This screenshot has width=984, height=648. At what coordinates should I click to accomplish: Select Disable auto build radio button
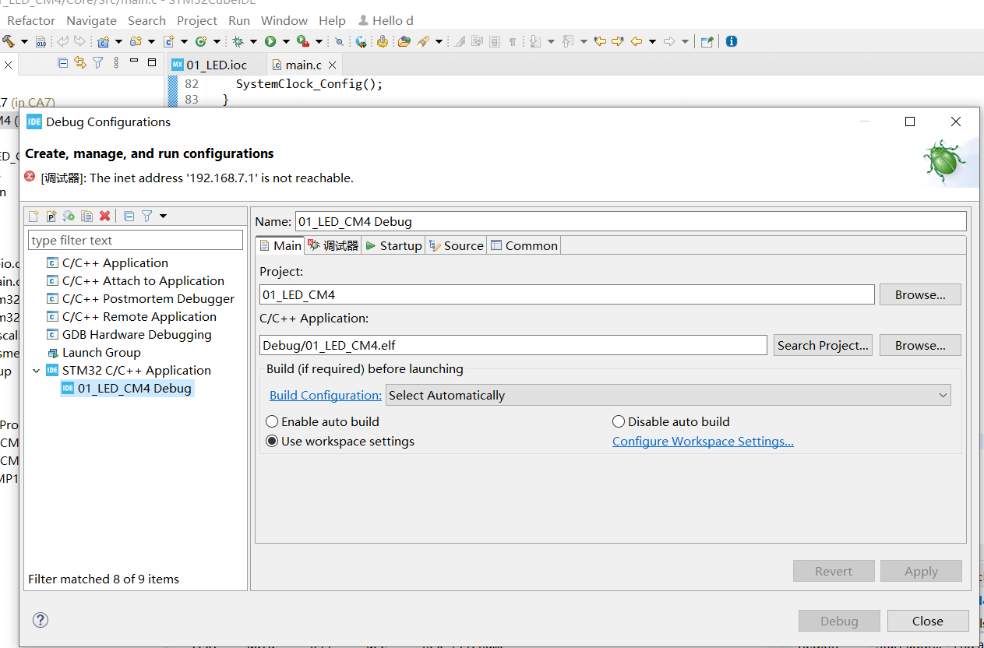619,421
